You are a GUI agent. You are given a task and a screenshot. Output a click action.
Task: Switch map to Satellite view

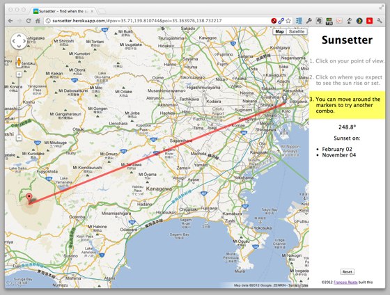tap(297, 31)
